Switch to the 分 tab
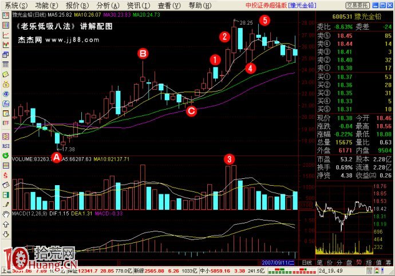Viewport: 395px width, 276px height. coord(339,263)
